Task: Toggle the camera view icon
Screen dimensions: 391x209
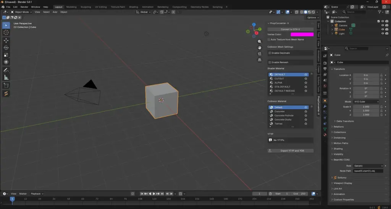Action: (x=260, y=54)
